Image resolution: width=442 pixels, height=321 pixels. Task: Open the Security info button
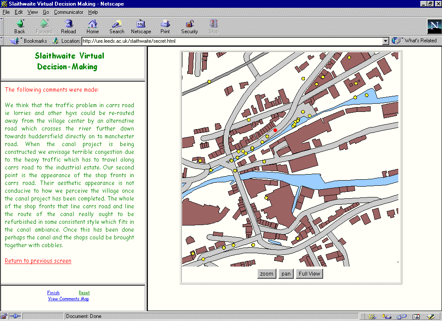[x=189, y=27]
